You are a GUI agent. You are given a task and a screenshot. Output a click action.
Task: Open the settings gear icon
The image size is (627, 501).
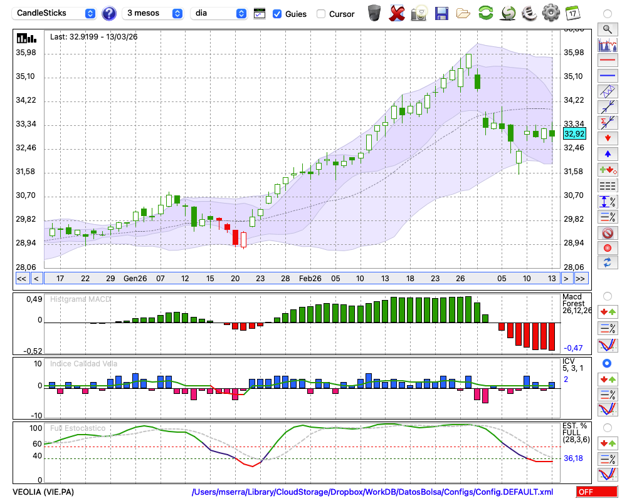551,13
